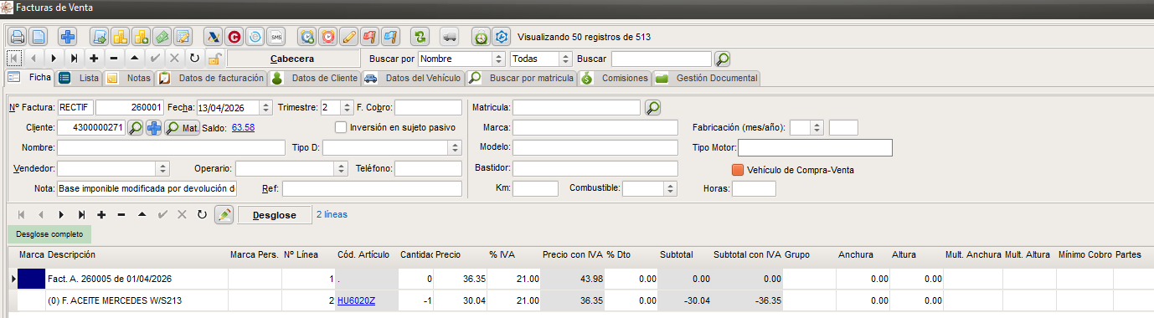Click the red alarm clock icon

coord(328,37)
